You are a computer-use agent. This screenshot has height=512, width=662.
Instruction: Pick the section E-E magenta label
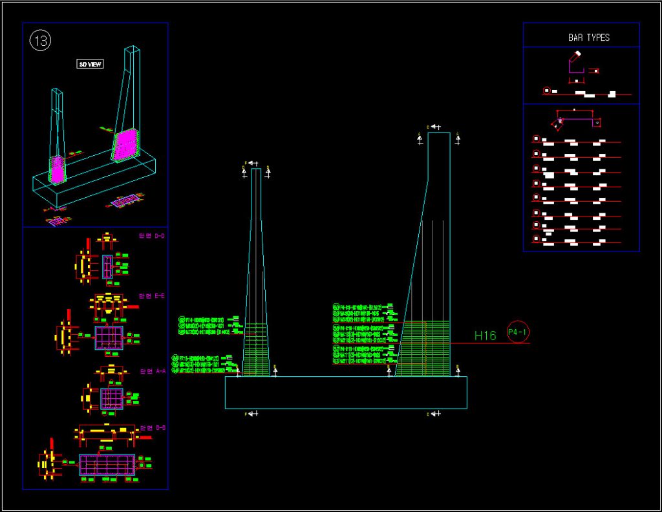(152, 295)
